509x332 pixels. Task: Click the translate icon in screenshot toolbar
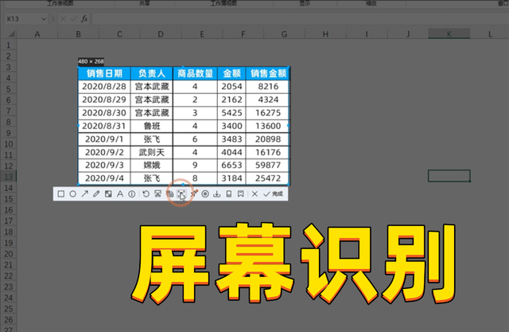[169, 194]
